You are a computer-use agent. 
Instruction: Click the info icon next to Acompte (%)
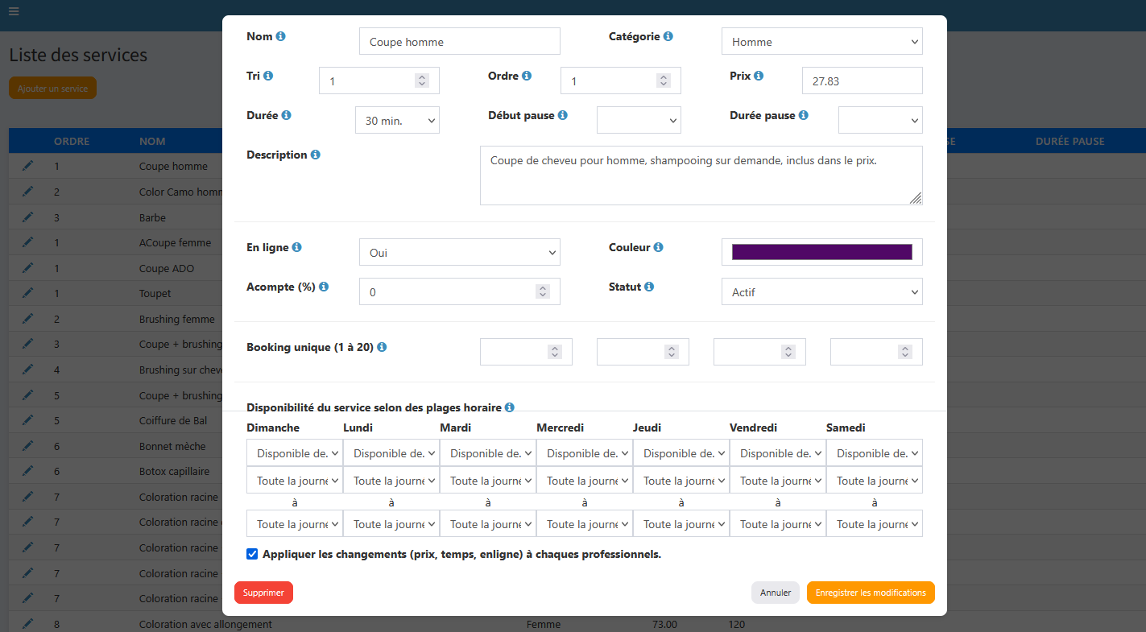[324, 287]
